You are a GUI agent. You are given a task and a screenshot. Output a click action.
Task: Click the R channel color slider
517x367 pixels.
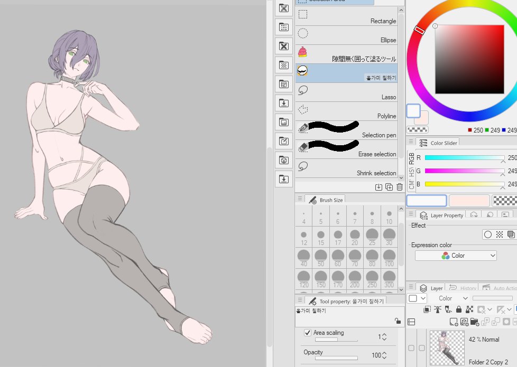pyautogui.click(x=465, y=158)
